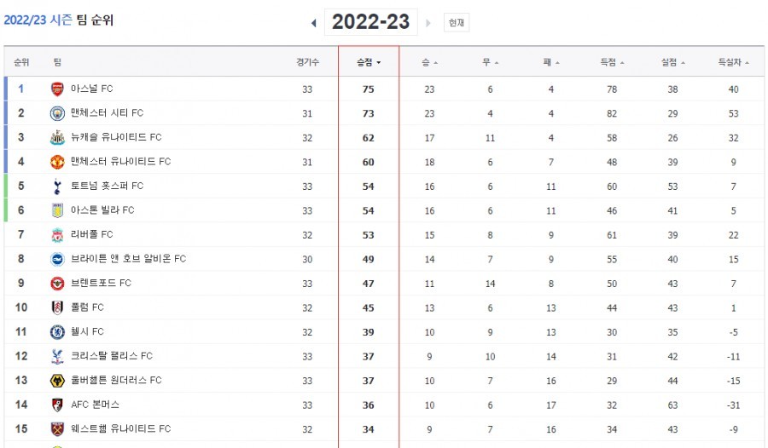Click the 경기수 column header
Image resolution: width=768 pixels, height=448 pixels.
click(307, 62)
